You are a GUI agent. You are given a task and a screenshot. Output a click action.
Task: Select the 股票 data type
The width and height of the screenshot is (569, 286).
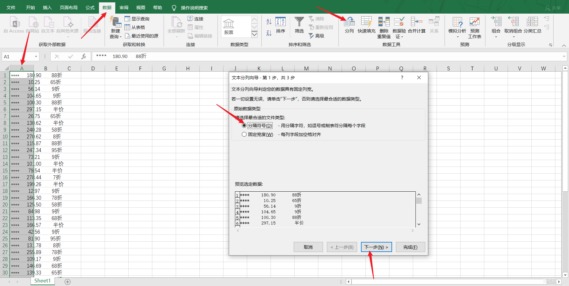click(x=228, y=27)
